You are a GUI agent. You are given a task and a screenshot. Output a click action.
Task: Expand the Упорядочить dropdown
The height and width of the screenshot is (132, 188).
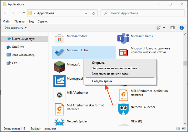point(16,28)
